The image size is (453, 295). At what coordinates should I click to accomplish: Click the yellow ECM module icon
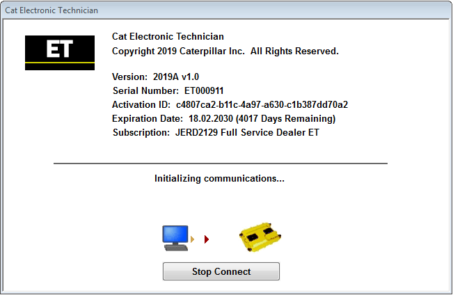(260, 237)
